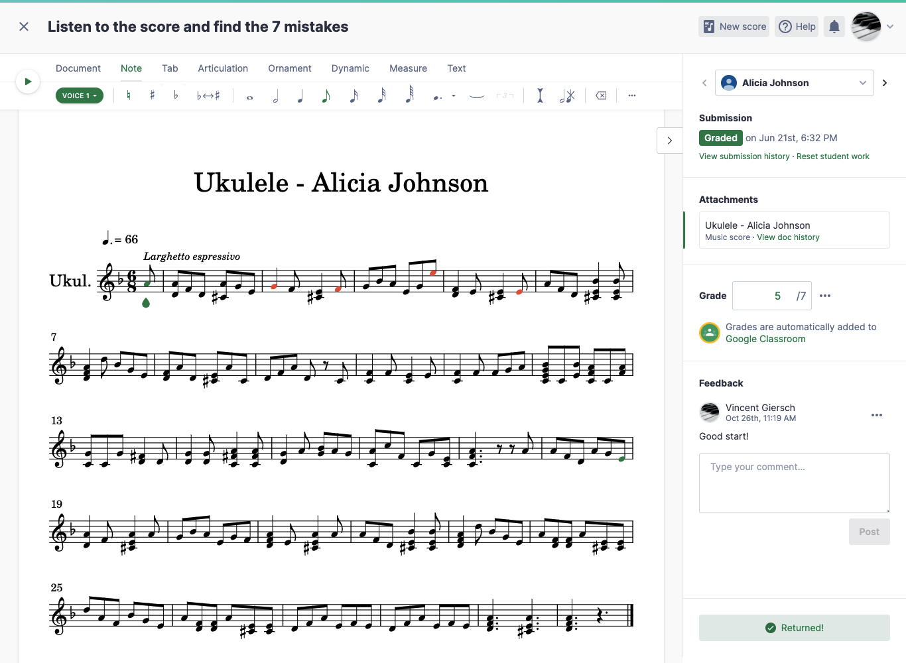Open View submission history

[744, 156]
